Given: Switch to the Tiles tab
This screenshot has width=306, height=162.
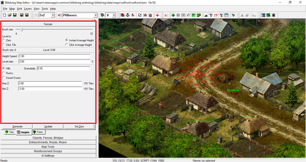Looking at the screenshot, I should click(10, 132).
